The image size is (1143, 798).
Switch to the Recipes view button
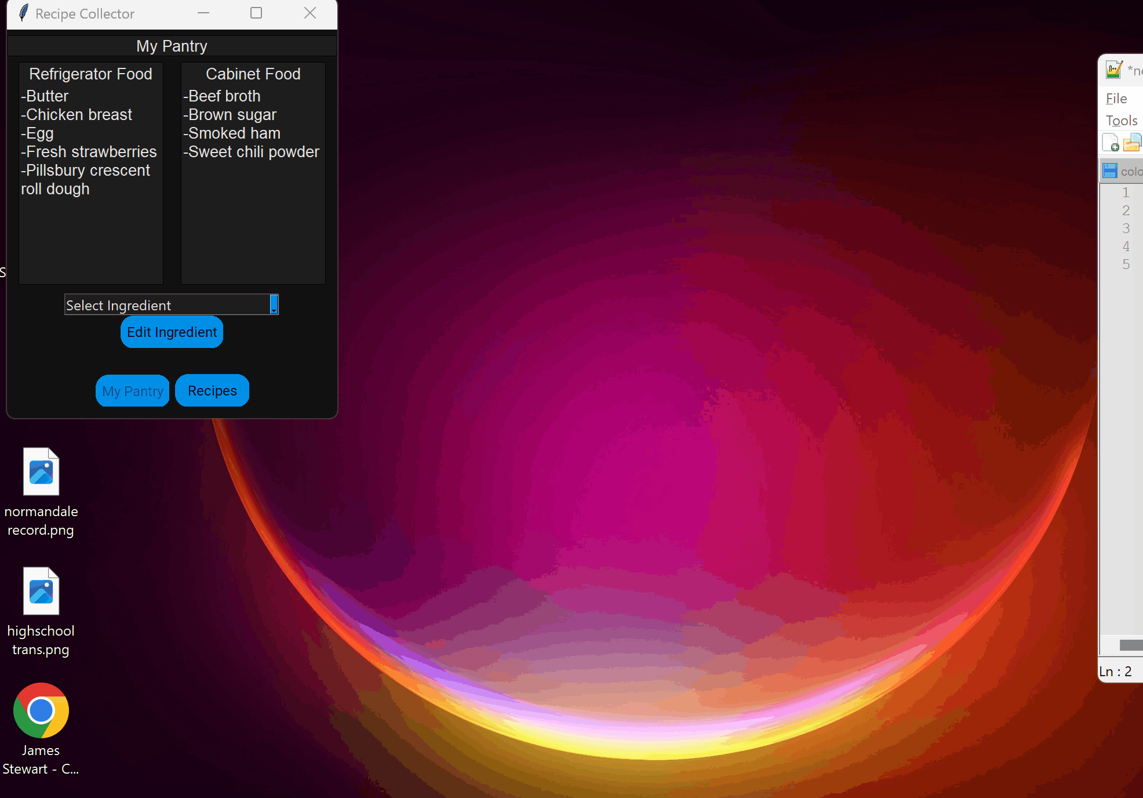pyautogui.click(x=212, y=391)
